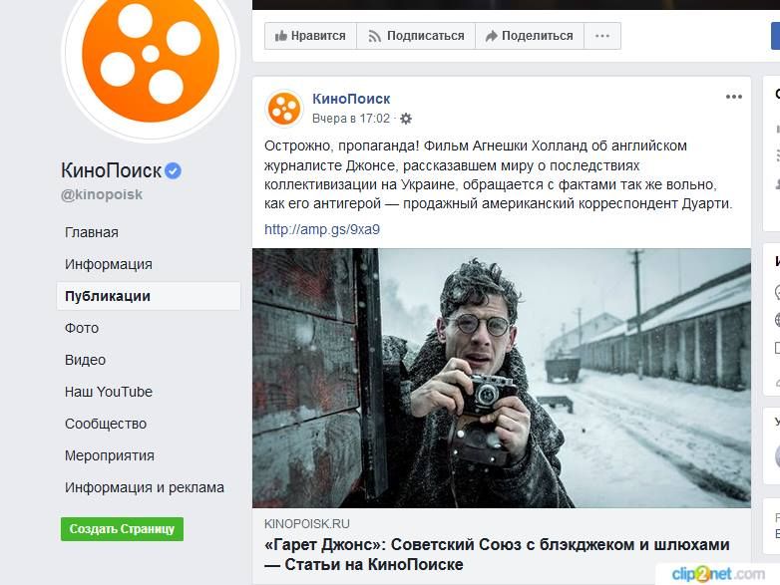Click the КиноПоиск page title in sidebar

tap(111, 170)
